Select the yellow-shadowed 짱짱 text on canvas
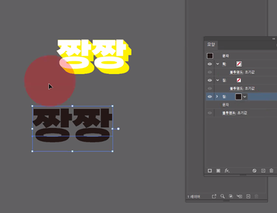The image size is (277, 213). (94, 57)
